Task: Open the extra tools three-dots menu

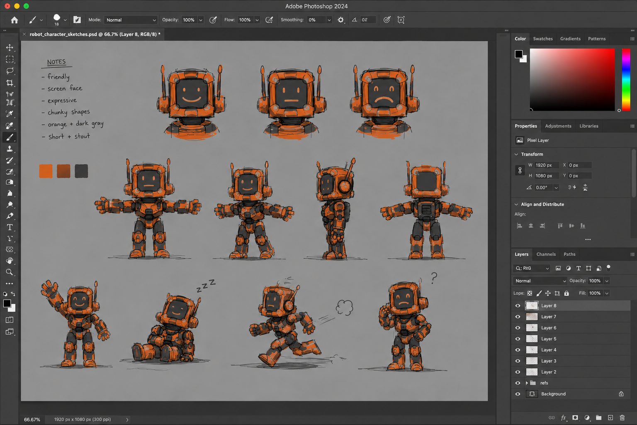Action: pos(10,284)
